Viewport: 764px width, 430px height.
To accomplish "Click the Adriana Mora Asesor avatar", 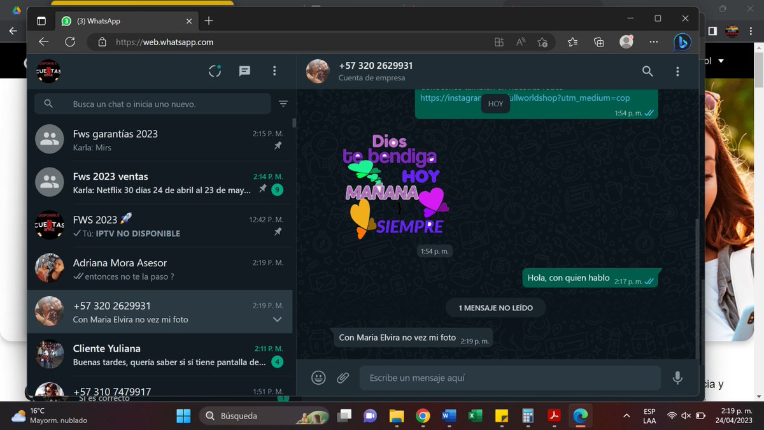I will [49, 268].
